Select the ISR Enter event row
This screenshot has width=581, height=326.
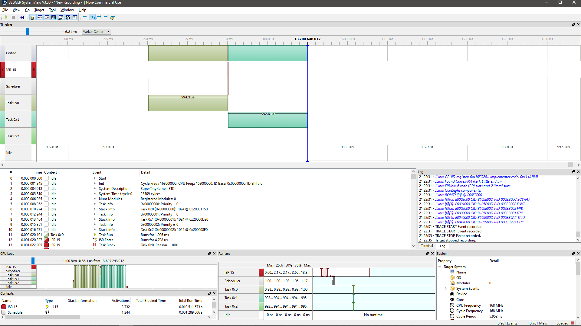pyautogui.click(x=106, y=240)
